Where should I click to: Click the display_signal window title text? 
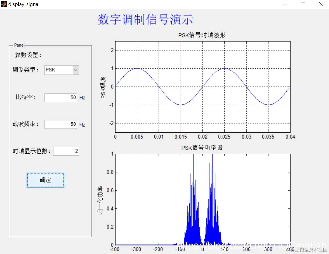click(24, 4)
